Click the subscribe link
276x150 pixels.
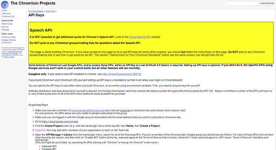[125, 111]
